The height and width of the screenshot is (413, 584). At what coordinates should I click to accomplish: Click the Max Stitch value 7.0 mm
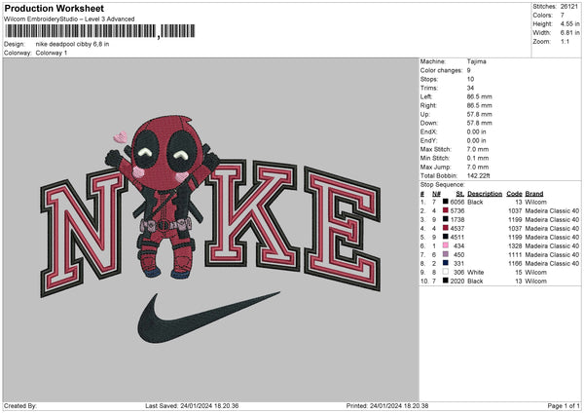[478, 149]
